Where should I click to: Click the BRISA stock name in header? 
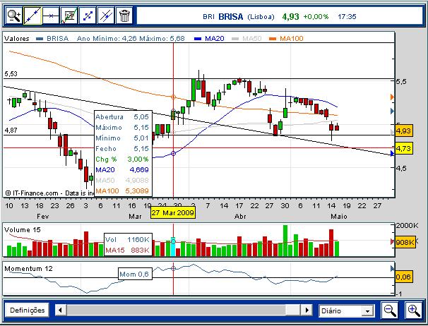[x=231, y=17]
